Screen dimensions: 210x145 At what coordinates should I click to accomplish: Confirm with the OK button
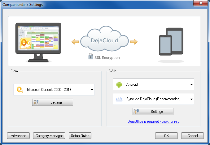click(x=166, y=136)
